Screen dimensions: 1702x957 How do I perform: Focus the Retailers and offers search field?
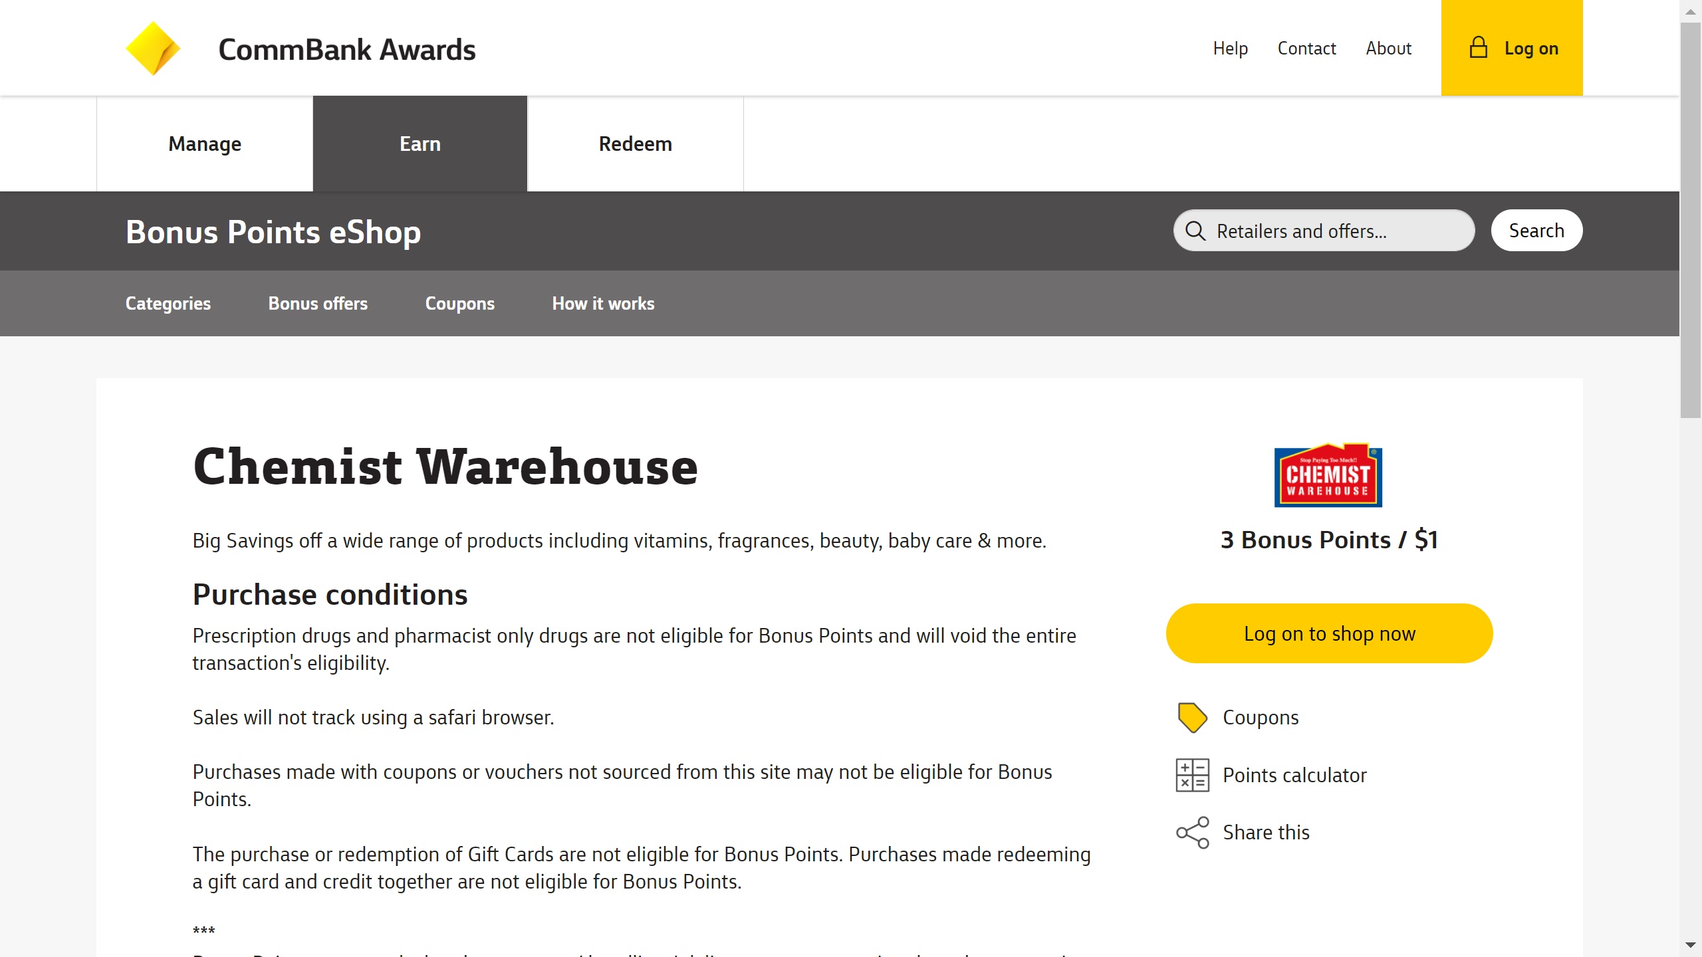coord(1324,231)
